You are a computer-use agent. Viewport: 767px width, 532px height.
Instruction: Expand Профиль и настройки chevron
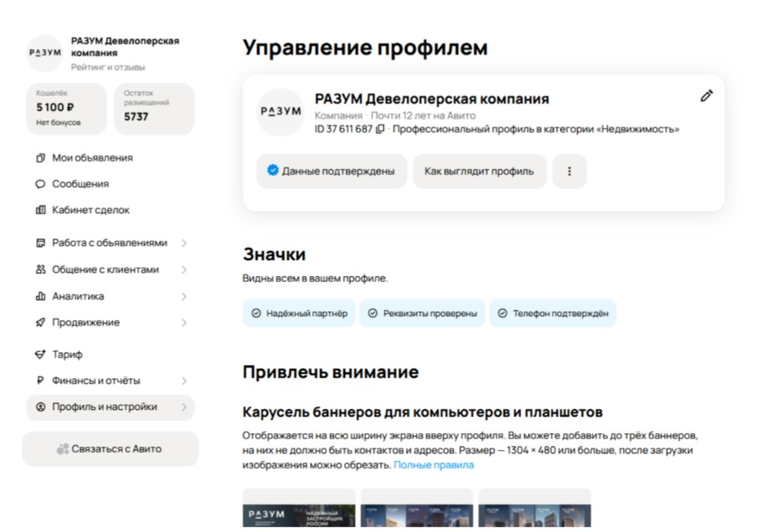[x=184, y=407]
